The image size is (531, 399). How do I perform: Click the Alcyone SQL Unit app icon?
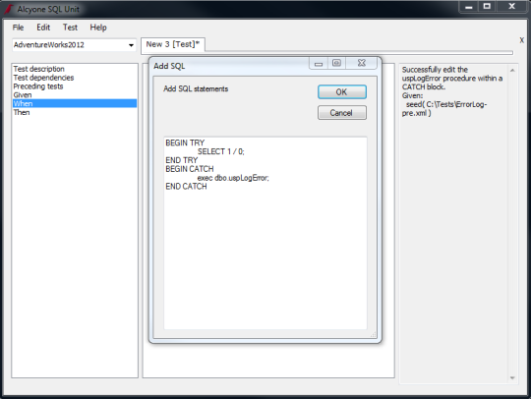click(x=8, y=9)
